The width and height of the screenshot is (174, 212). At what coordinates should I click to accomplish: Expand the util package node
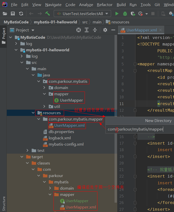[44, 106]
